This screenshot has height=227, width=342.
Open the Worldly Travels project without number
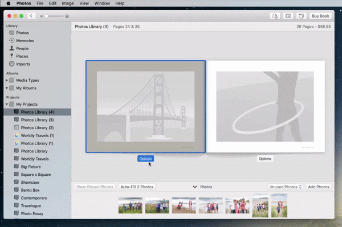point(35,159)
